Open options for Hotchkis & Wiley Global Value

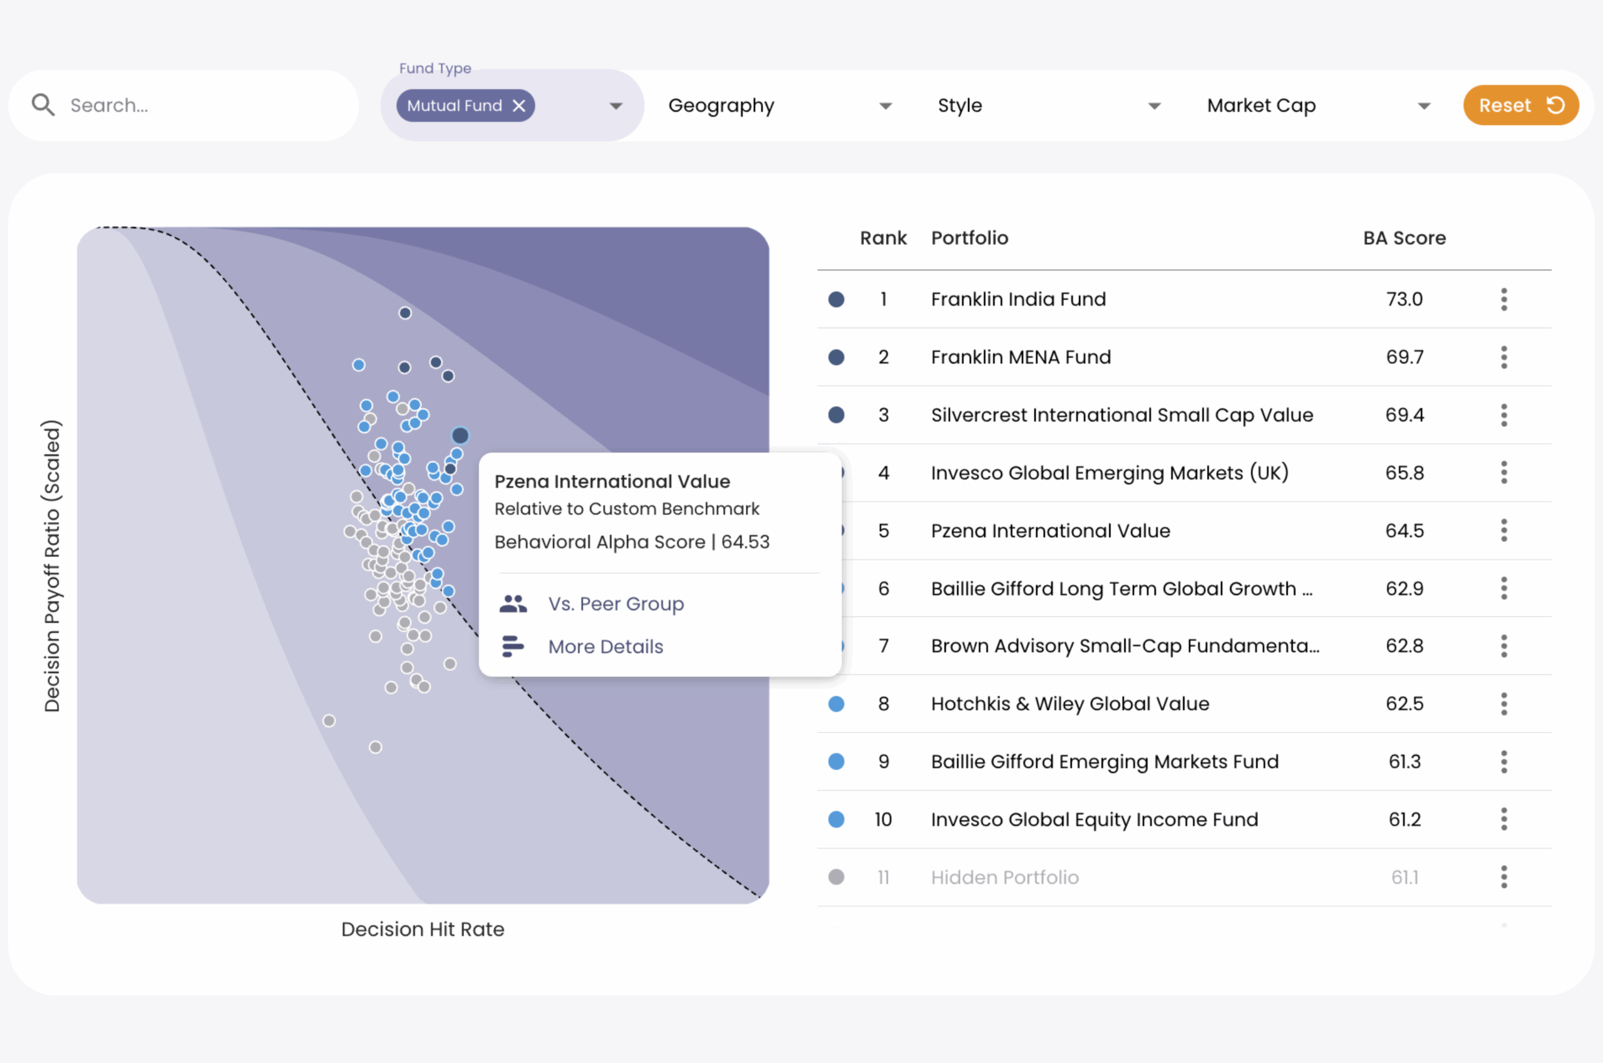[x=1504, y=704]
